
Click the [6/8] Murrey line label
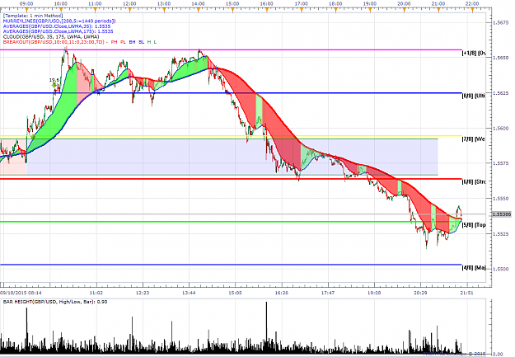(x=474, y=181)
